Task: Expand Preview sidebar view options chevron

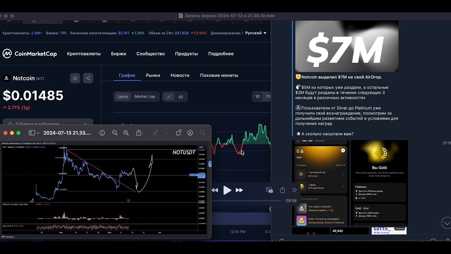Action: click(38, 133)
